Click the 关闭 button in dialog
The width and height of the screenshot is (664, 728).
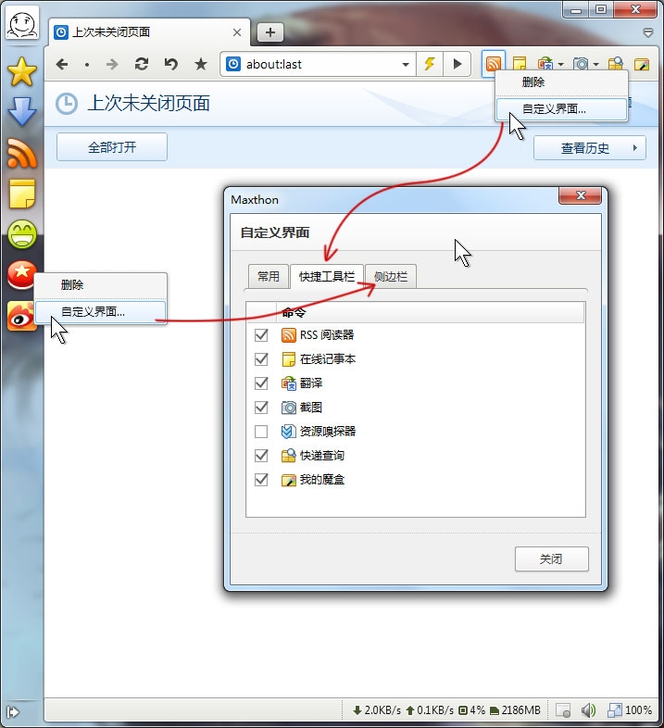[552, 559]
